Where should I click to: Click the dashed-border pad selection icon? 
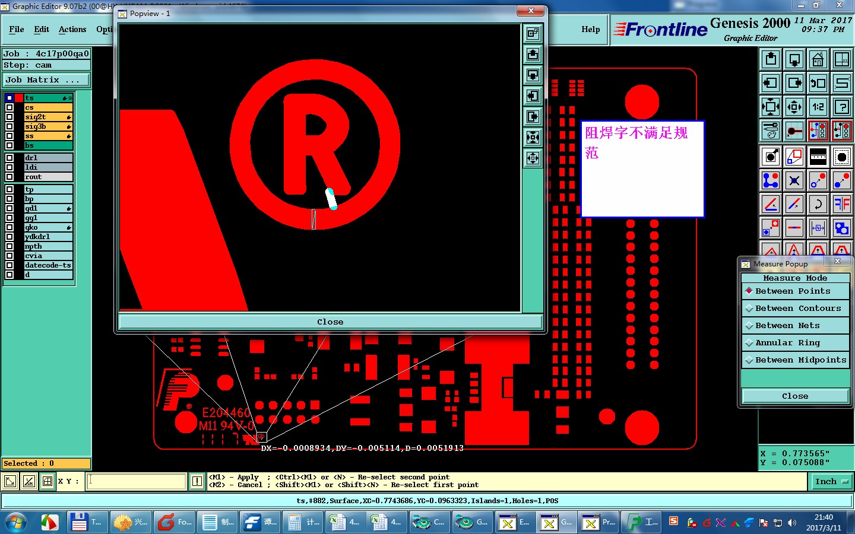842,157
